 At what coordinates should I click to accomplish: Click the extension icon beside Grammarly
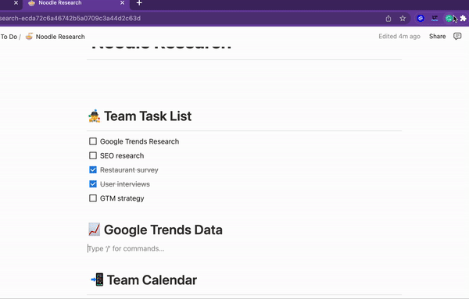(x=435, y=19)
